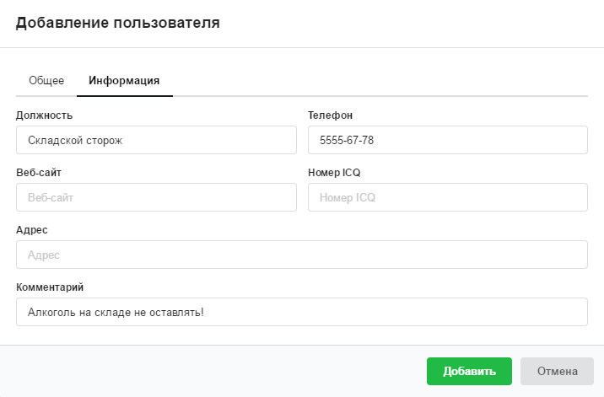The width and height of the screenshot is (604, 397).
Task: Click the Комментарий label text
Action: tap(50, 287)
